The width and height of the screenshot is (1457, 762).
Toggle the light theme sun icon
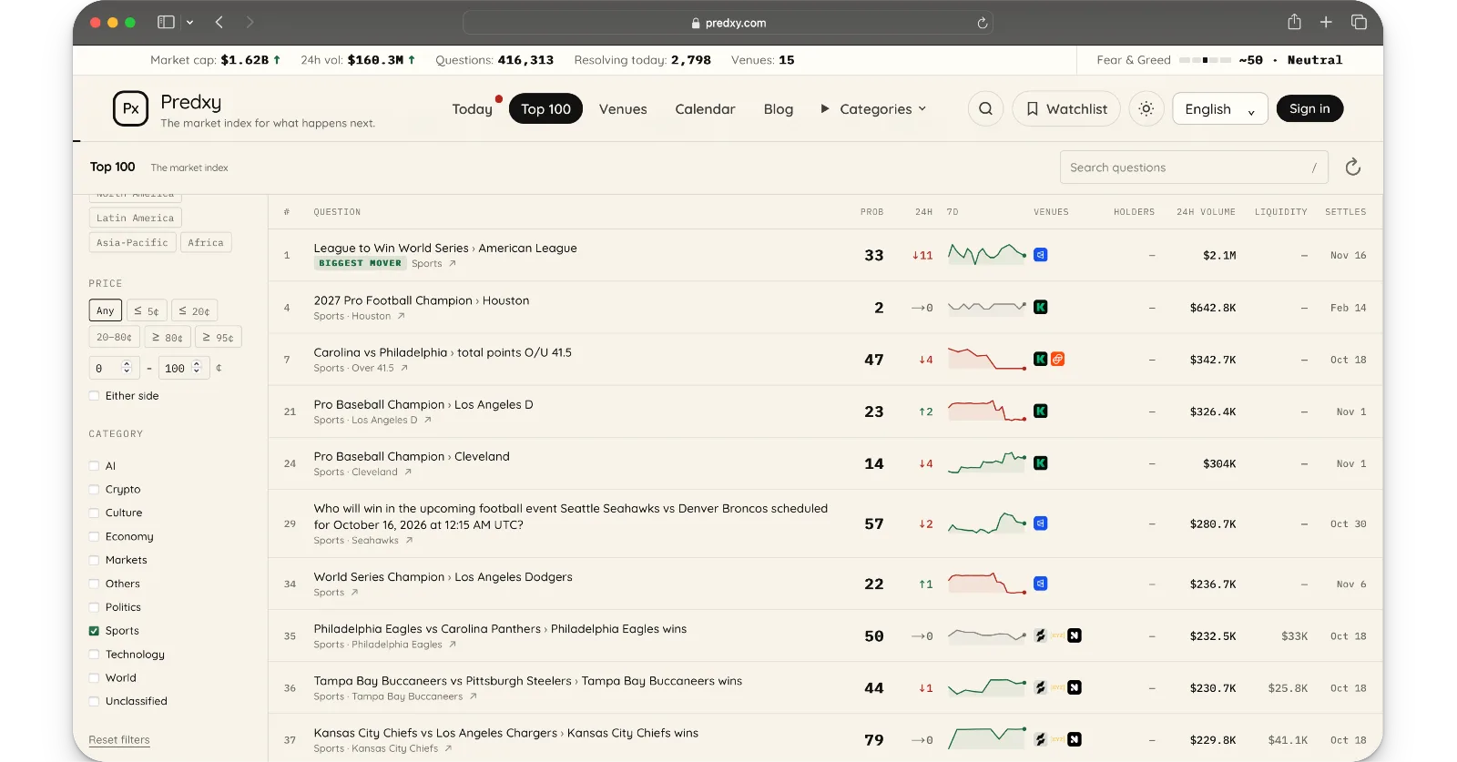[1146, 108]
